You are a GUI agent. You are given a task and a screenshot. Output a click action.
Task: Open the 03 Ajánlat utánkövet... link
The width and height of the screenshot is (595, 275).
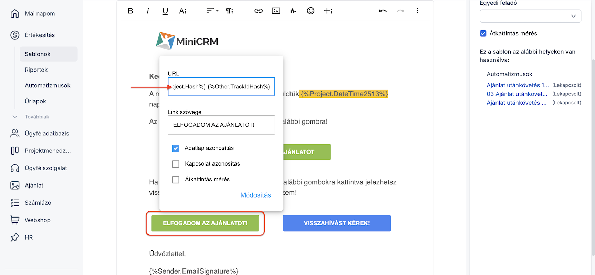(x=517, y=94)
